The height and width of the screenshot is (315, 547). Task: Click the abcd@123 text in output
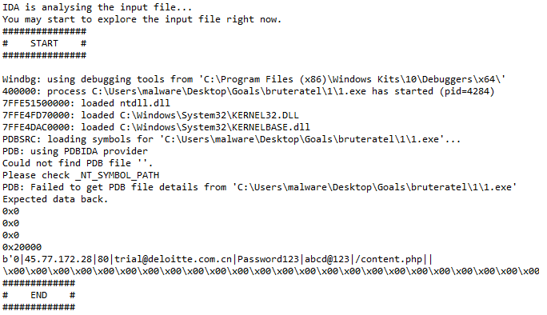(327, 260)
